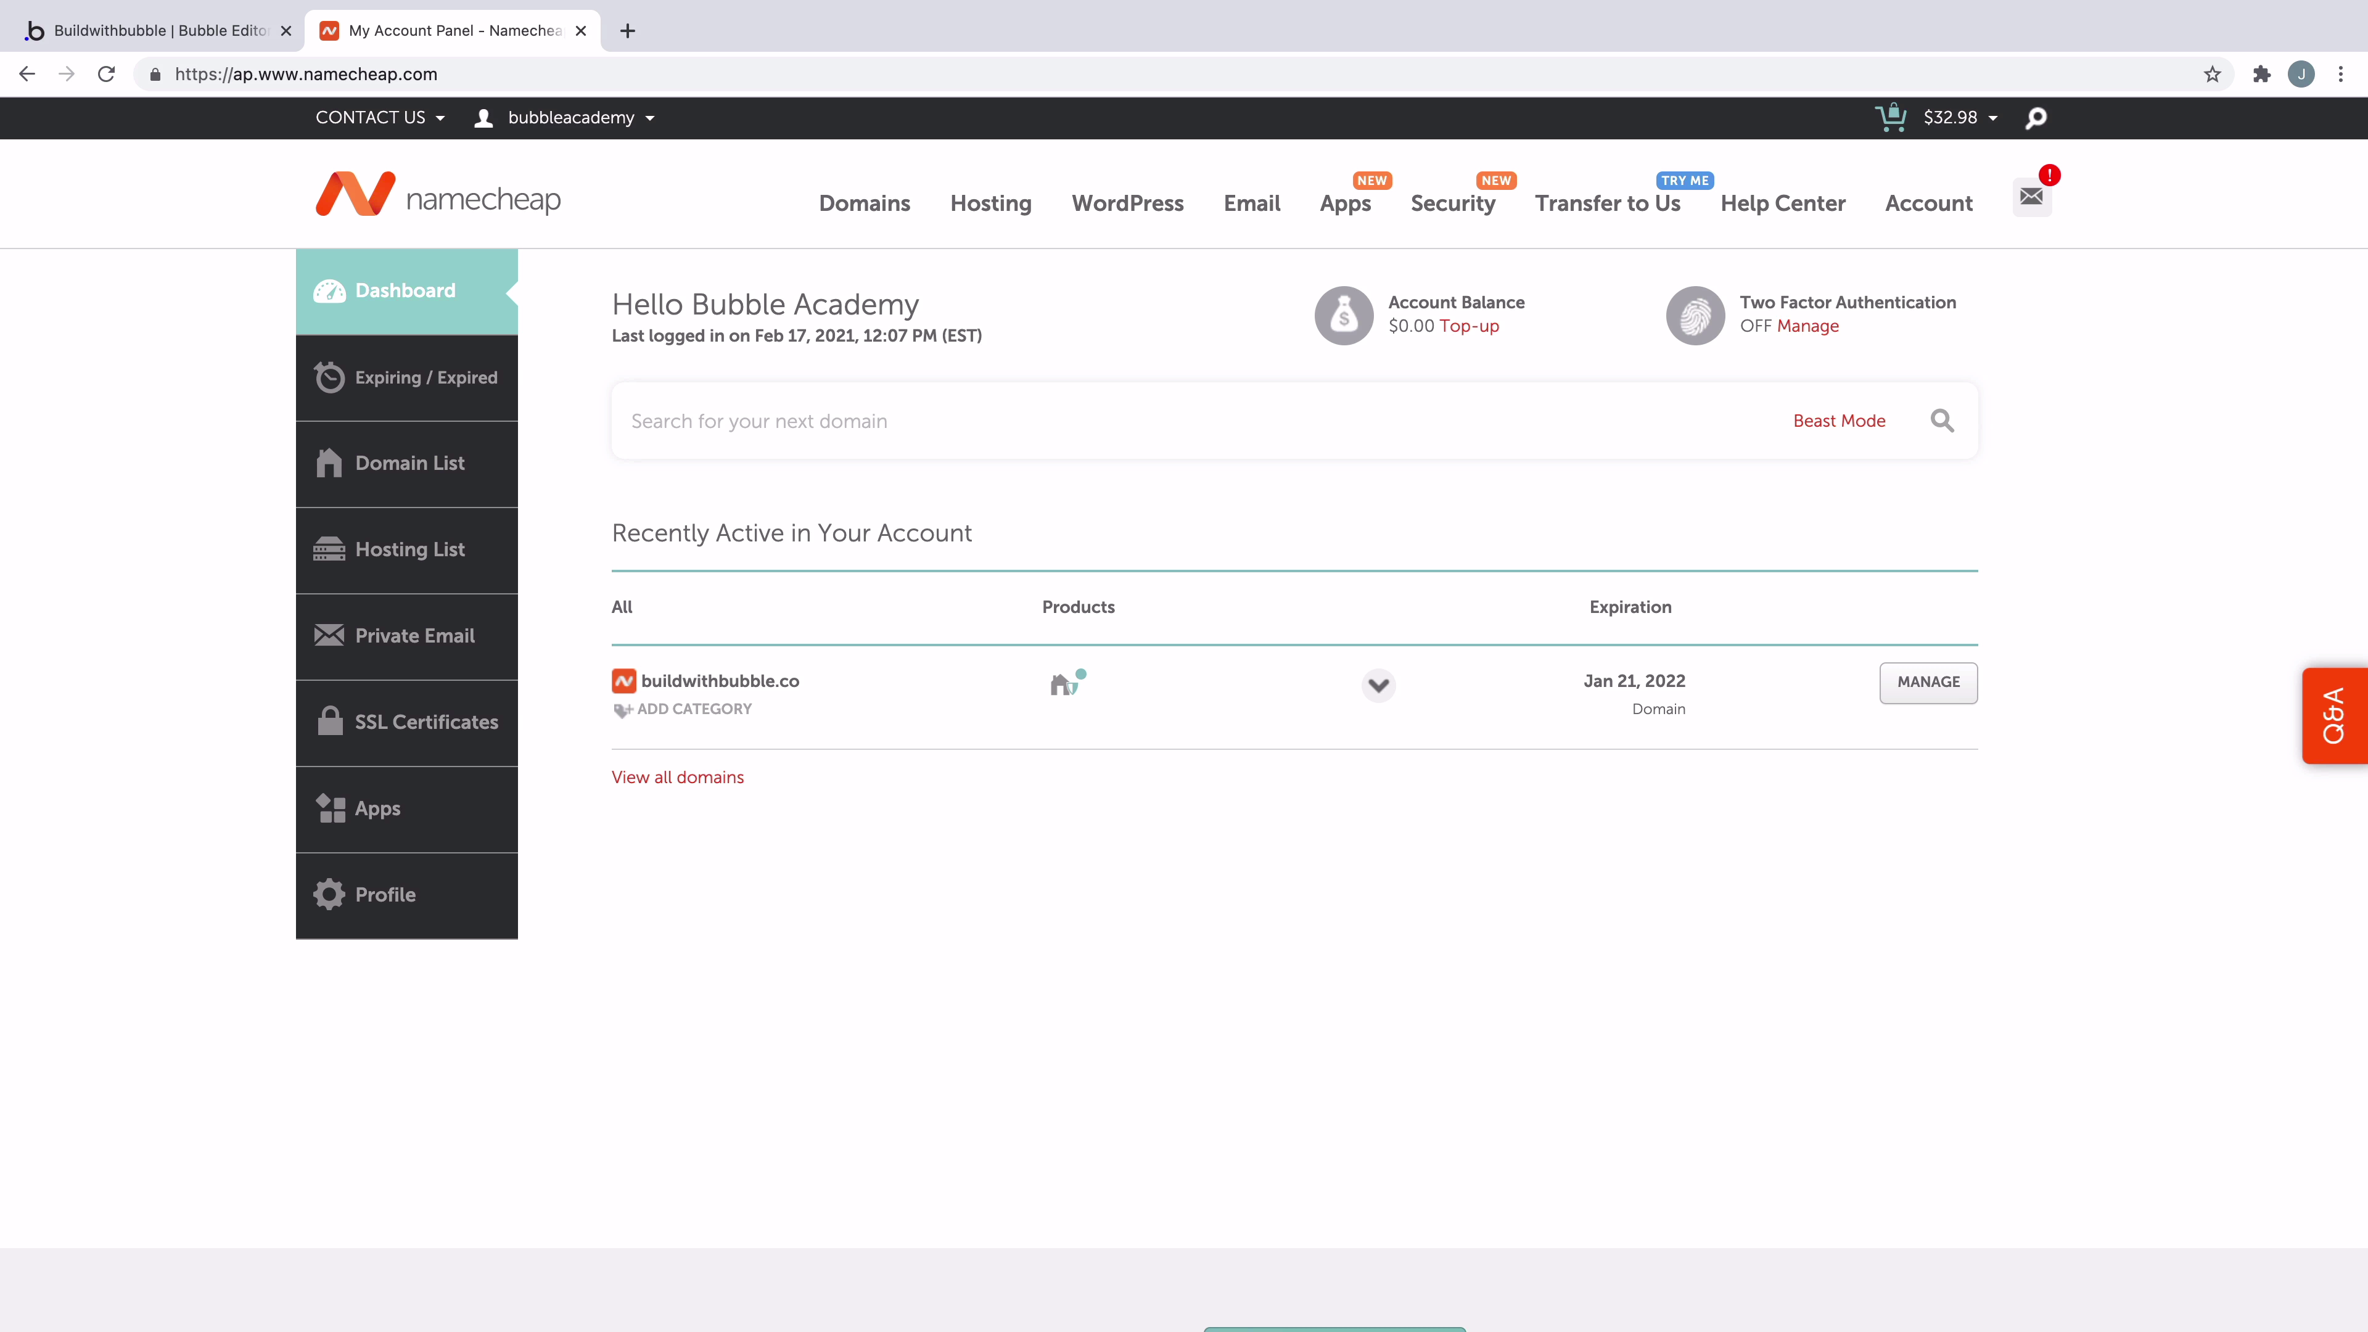2368x1332 pixels.
Task: Open Profile via the gear icon
Action: (x=329, y=894)
